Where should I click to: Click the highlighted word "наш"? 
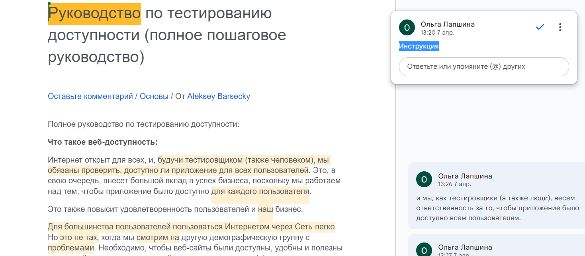[265, 209]
